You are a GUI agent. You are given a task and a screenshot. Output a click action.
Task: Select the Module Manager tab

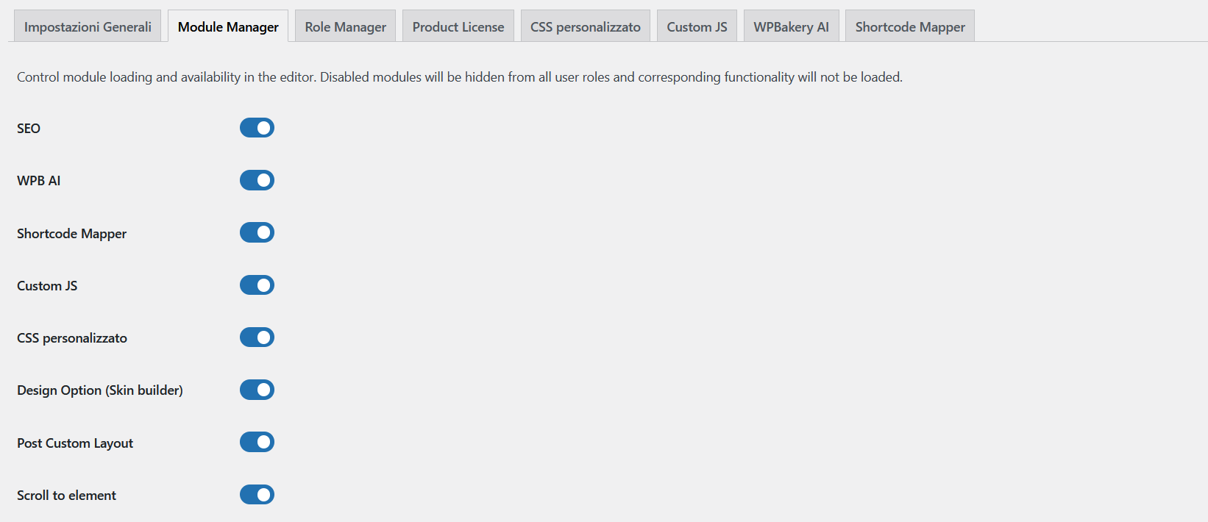point(228,26)
